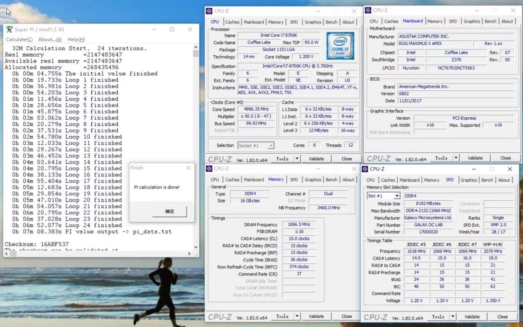Click the scrollbar down arrow in Super PI

coord(196,247)
